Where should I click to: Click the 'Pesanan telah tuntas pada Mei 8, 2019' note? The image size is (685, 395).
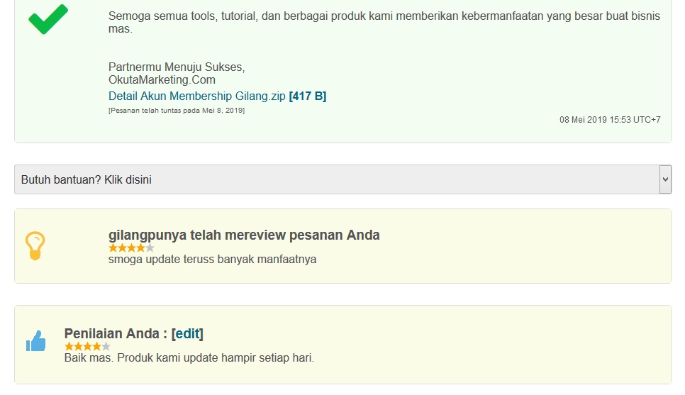click(x=177, y=111)
